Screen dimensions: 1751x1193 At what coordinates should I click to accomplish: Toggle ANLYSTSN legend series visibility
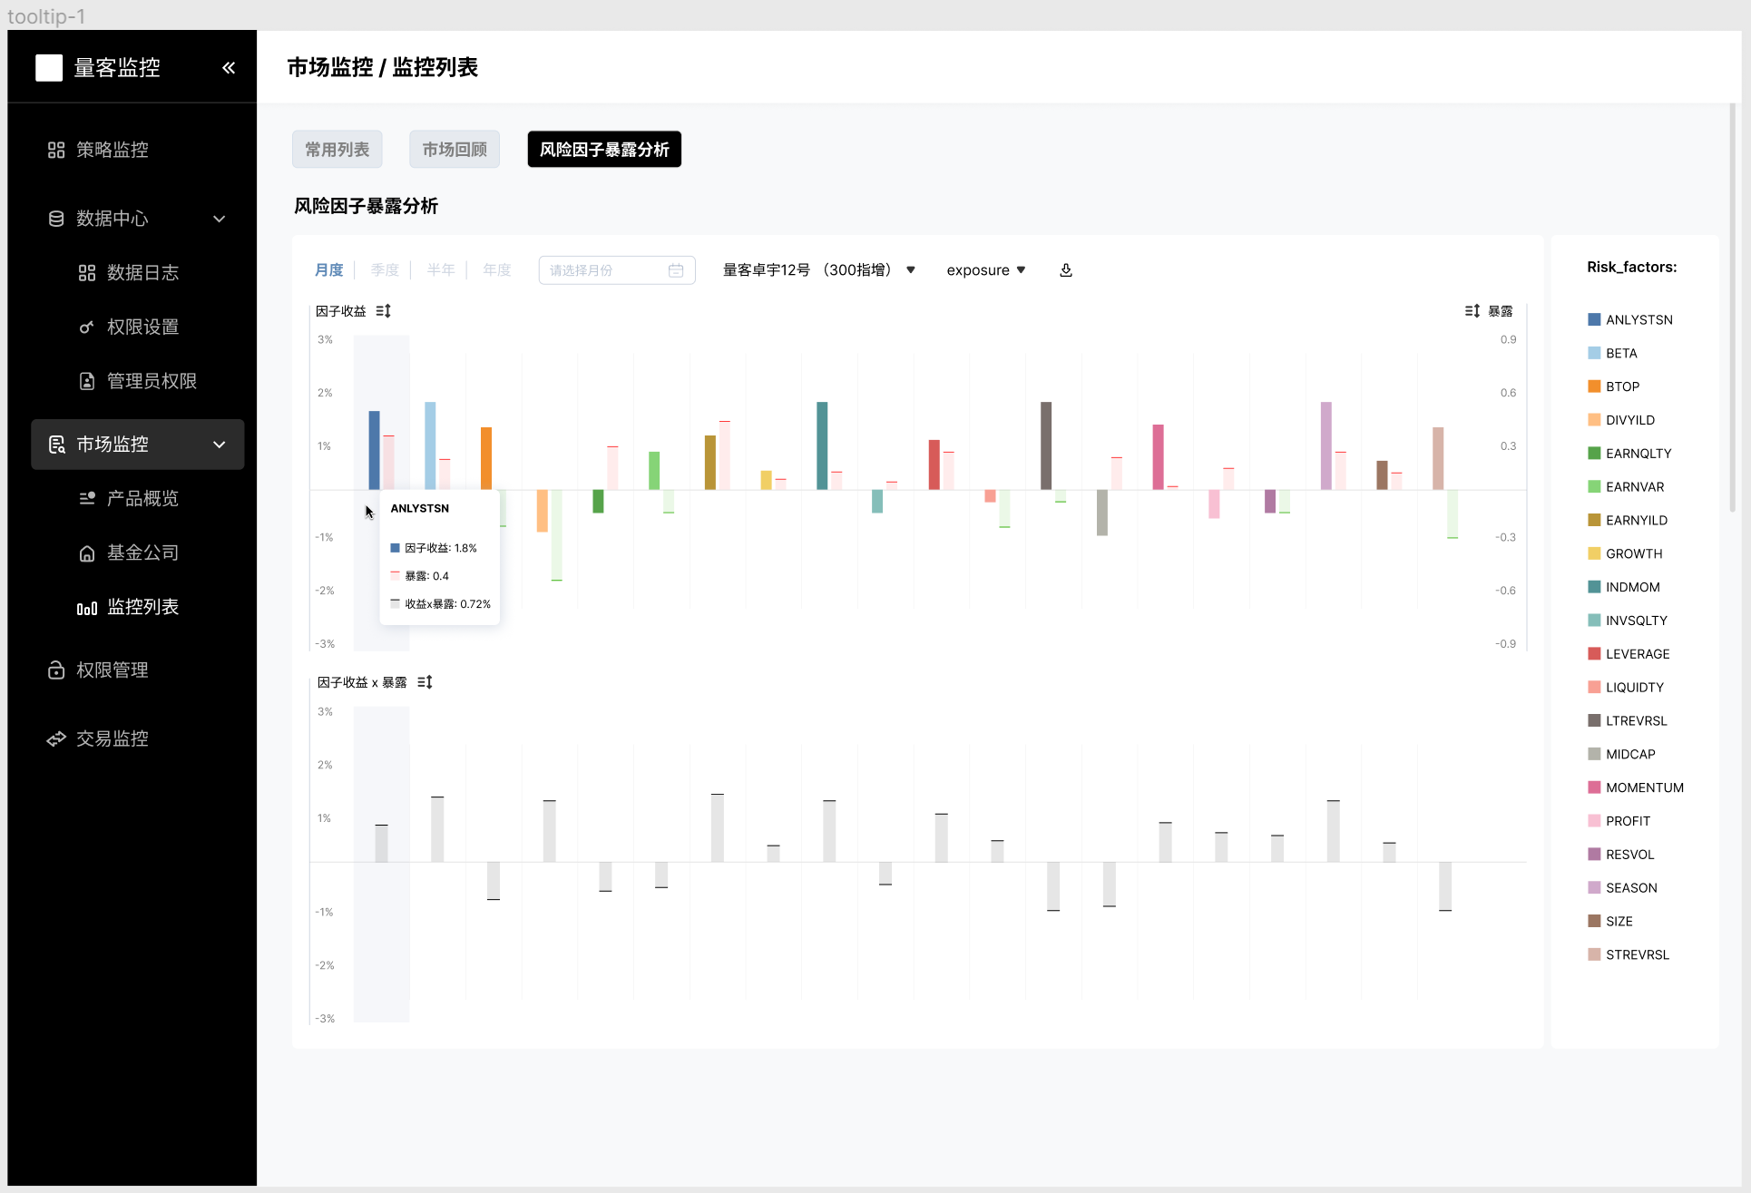coord(1638,319)
